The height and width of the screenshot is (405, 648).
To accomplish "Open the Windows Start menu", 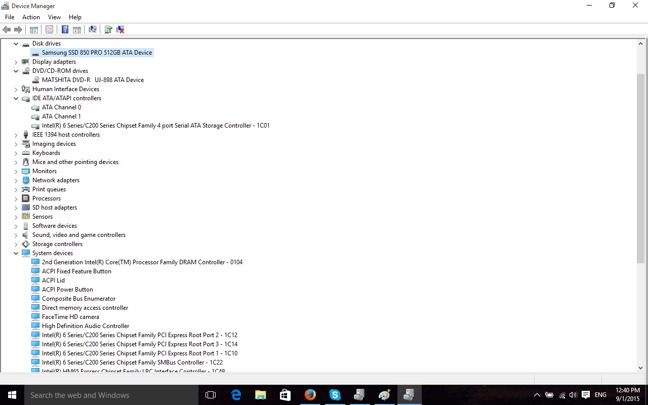I will tap(12, 395).
